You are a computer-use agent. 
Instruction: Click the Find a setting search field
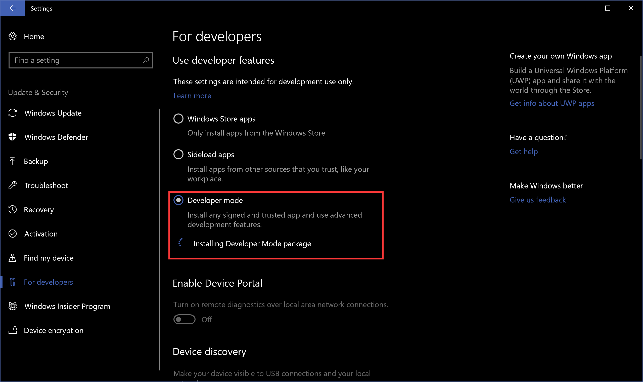81,60
